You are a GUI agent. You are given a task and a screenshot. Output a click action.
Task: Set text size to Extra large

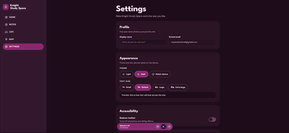pos(178,87)
